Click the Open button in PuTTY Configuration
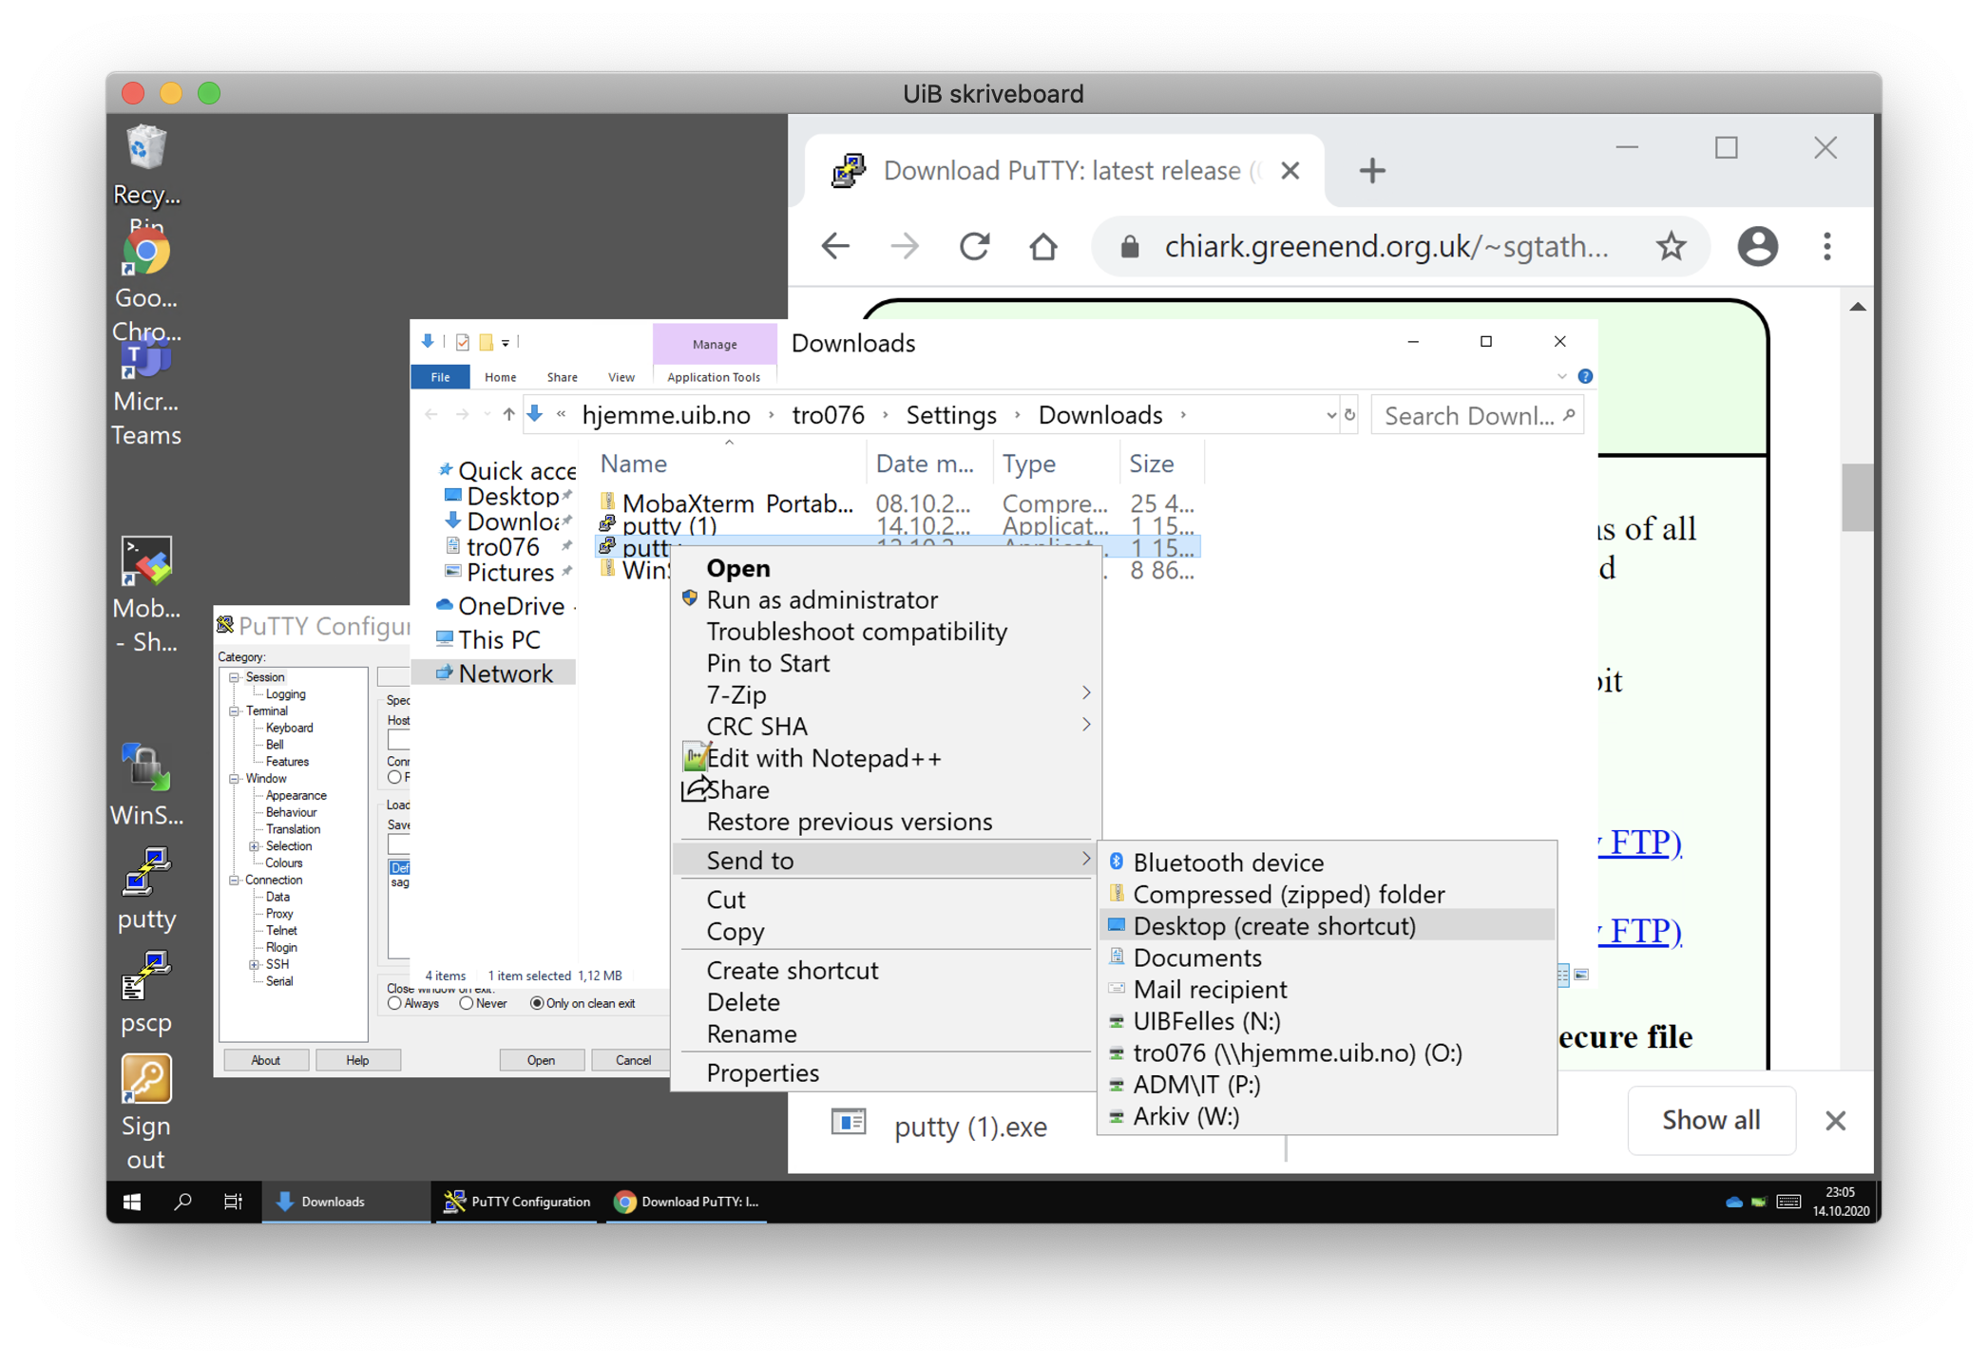1988x1364 pixels. tap(541, 1060)
